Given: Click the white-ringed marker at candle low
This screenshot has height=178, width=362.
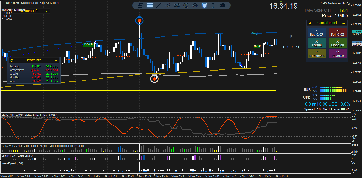Looking at the screenshot, I should point(154,79).
